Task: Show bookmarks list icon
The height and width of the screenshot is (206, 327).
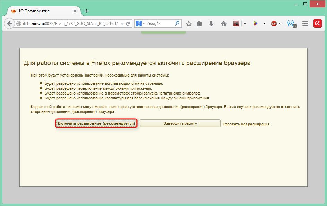Action: pyautogui.click(x=199, y=24)
